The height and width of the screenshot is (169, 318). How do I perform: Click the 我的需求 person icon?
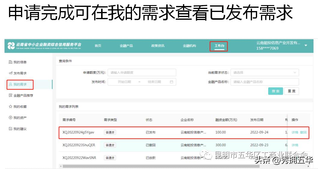[10, 84]
